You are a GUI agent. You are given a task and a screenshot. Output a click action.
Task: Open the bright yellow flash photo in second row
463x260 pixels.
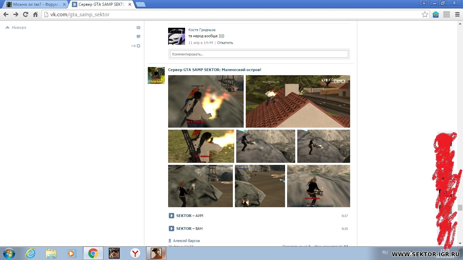tap(201, 146)
